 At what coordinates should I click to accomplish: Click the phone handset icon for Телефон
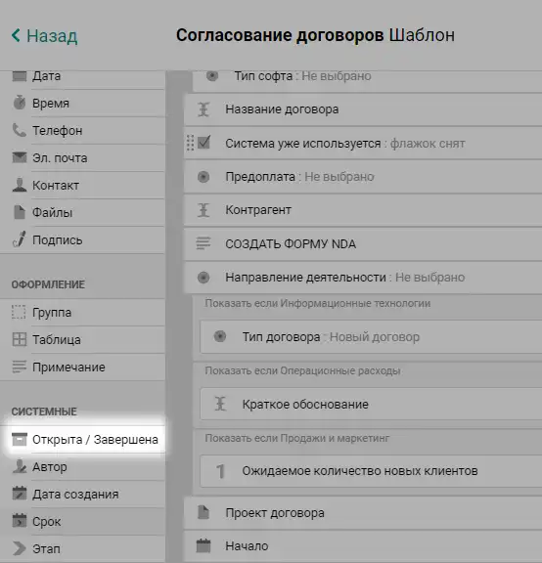click(x=20, y=130)
